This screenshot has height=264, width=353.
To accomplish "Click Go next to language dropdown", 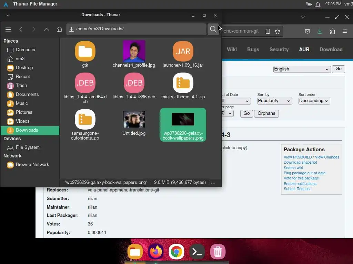I will tap(339, 69).
